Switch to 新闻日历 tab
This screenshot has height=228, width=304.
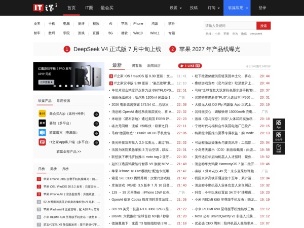point(154,66)
